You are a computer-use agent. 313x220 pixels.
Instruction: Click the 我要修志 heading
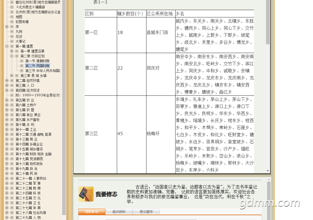107,194
